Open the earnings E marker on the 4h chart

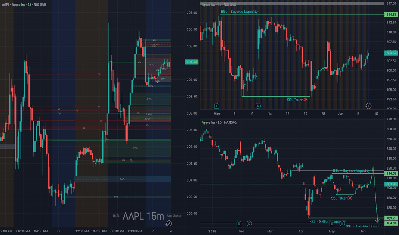click(x=217, y=106)
